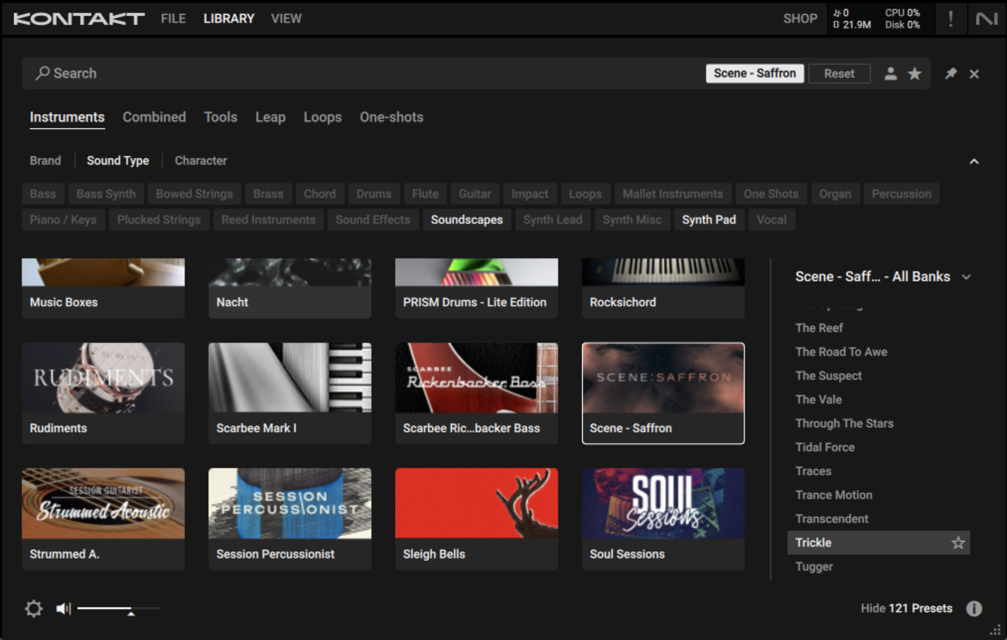Open the user presets filter icon
1007x640 pixels.
point(891,73)
